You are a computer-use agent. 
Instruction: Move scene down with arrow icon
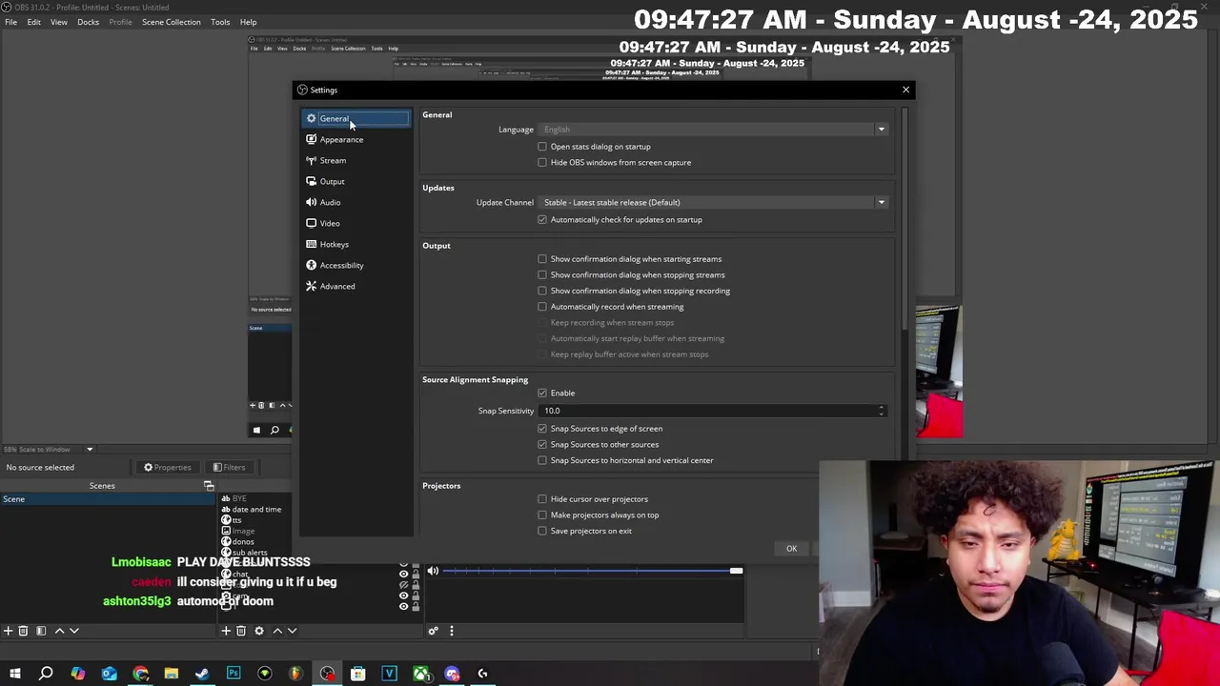coord(74,631)
